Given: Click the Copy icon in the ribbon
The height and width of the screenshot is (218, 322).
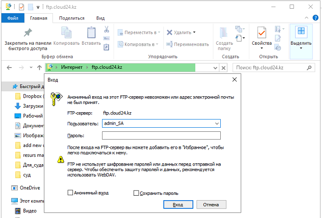Looking at the screenshot, I should [x=66, y=33].
